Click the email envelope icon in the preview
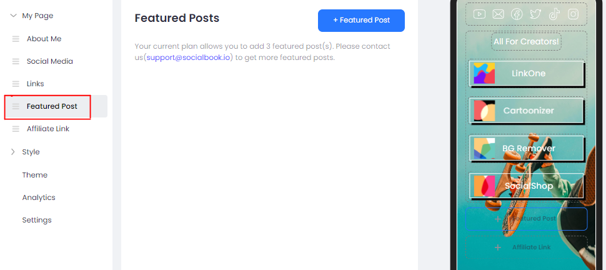The width and height of the screenshot is (606, 270). (x=498, y=14)
